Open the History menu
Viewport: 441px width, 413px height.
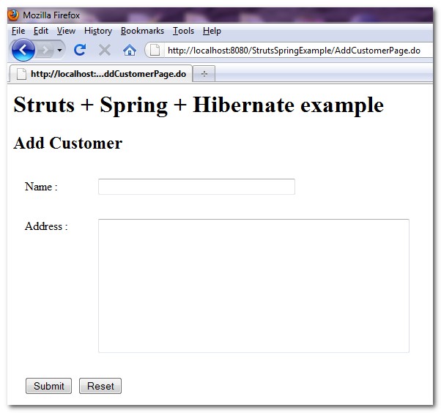[98, 31]
